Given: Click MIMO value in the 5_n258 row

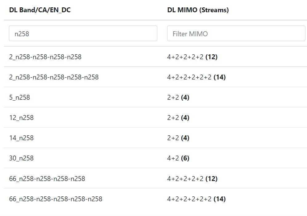Looking at the screenshot, I should (178, 97).
